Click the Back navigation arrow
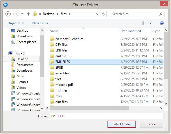171x134 pixels. pos(8,14)
